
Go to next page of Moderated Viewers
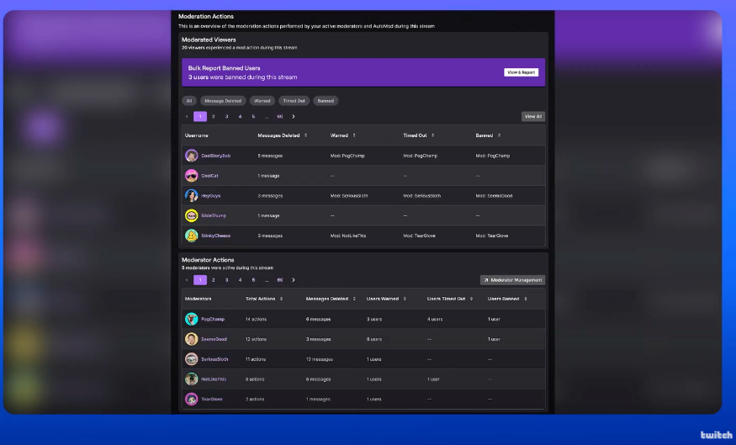point(294,116)
